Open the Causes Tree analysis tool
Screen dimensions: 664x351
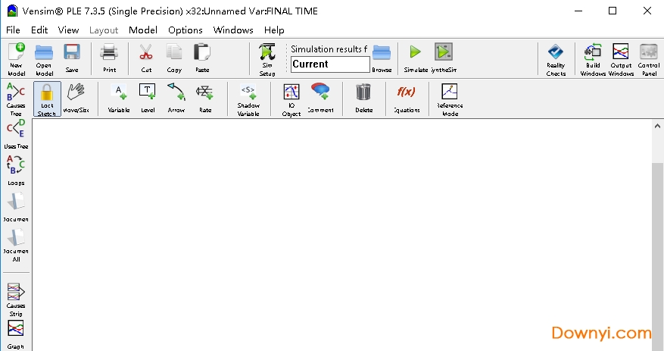tap(15, 99)
